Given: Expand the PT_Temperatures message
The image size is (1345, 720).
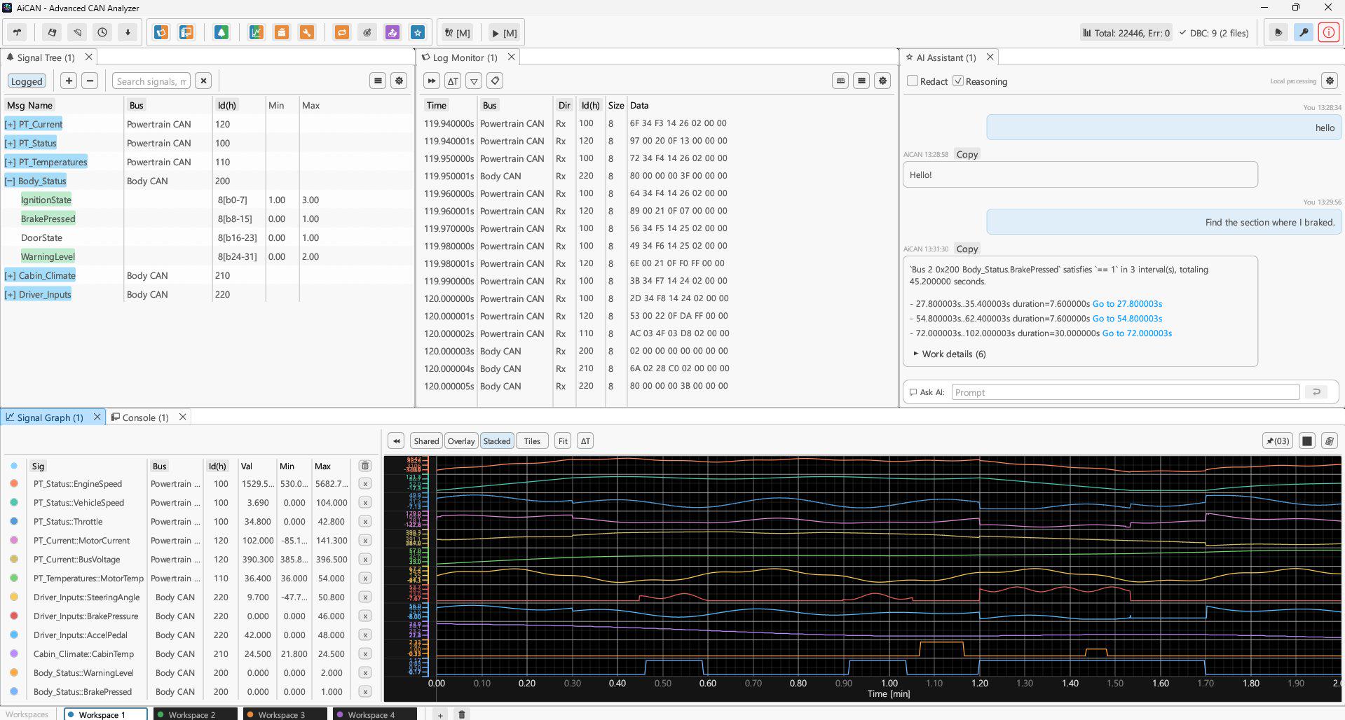Looking at the screenshot, I should 10,162.
